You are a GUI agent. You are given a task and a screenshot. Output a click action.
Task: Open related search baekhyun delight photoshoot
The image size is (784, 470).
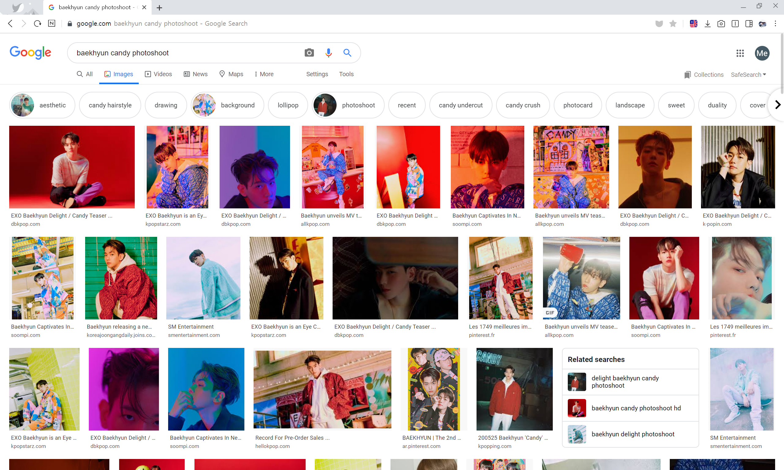click(x=630, y=434)
